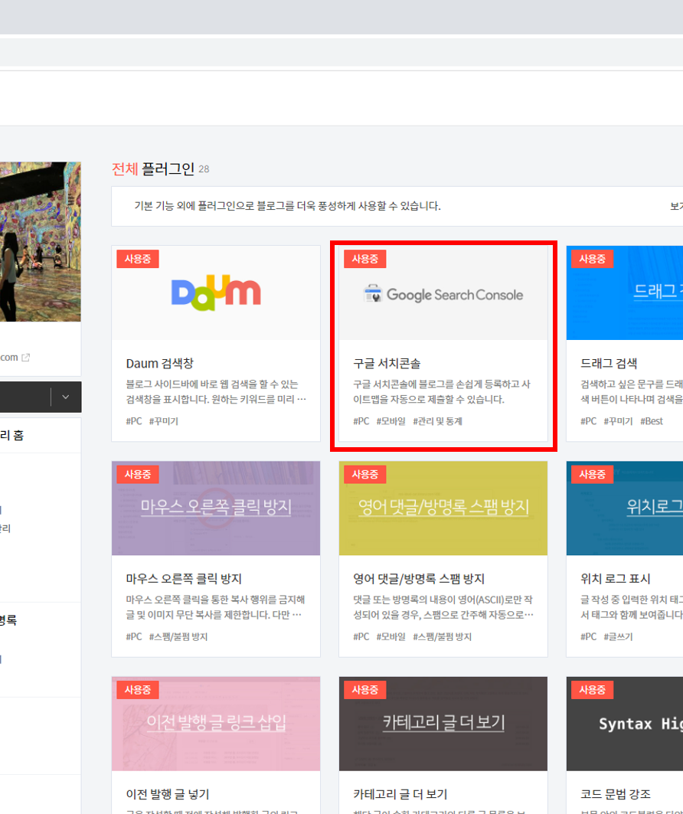Click the 구글 서치콘솔 description text
This screenshot has width=683, height=814.
pyautogui.click(x=442, y=392)
